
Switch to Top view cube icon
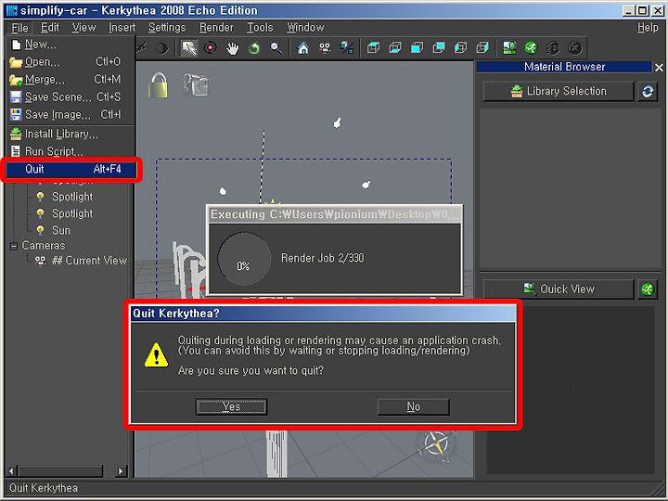(x=373, y=48)
